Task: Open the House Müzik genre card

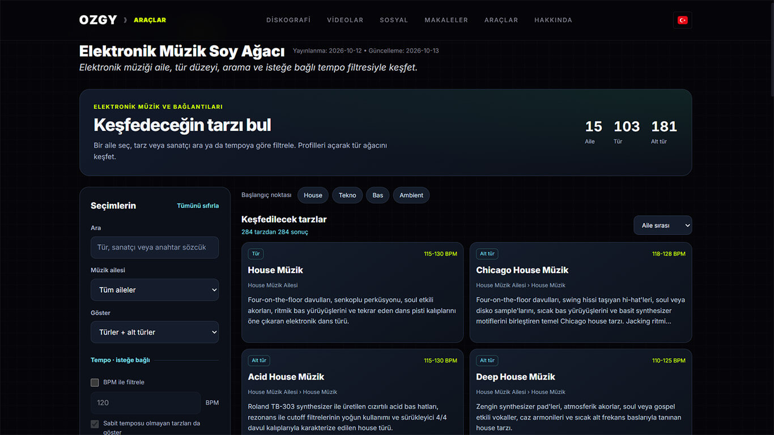Action: tap(352, 292)
